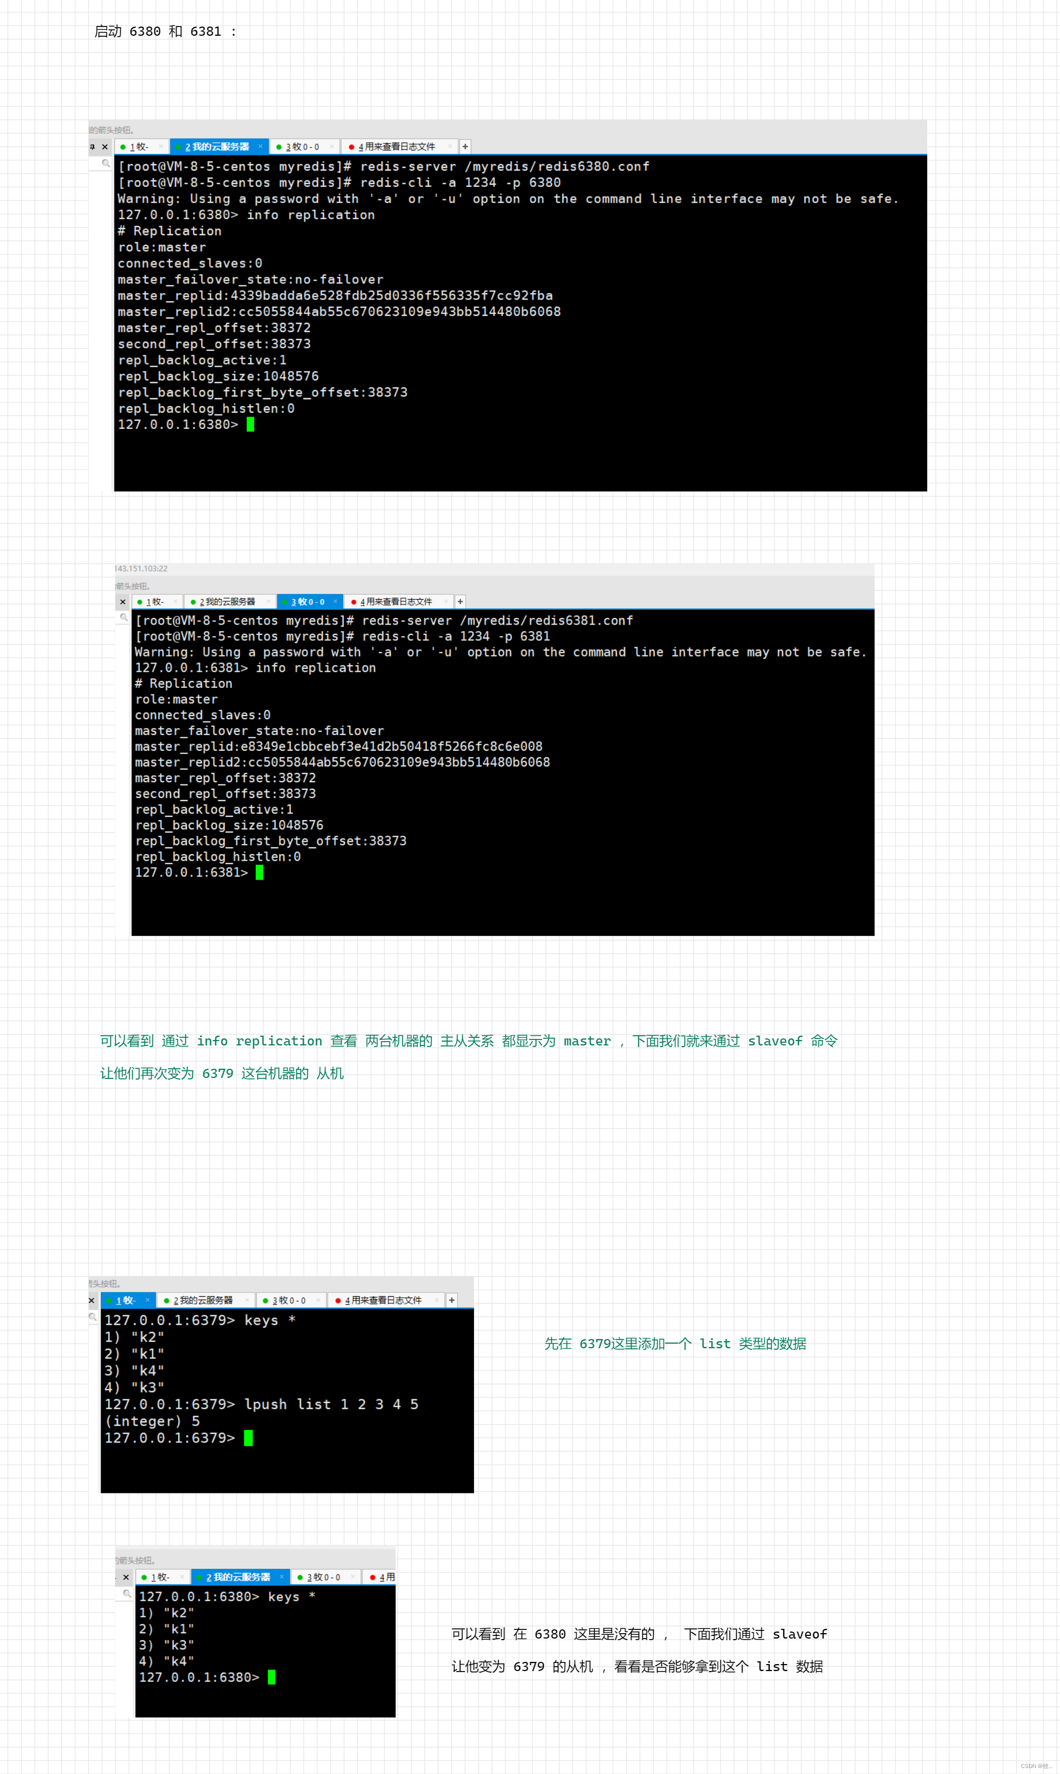Click the '127.0.0.1:6379>' prompt with green cursor

pyautogui.click(x=179, y=1438)
